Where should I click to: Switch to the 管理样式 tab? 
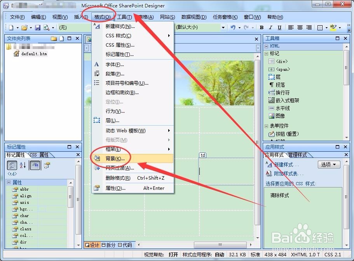[297, 155]
